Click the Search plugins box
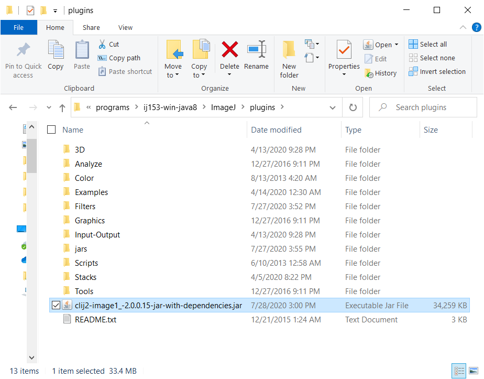The height and width of the screenshot is (379, 484). [423, 107]
